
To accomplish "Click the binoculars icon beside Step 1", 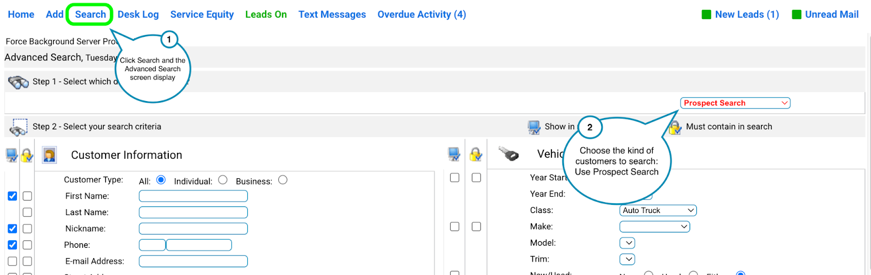I will [18, 82].
